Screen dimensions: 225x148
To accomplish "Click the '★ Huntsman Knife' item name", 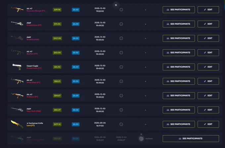I will (35, 123).
